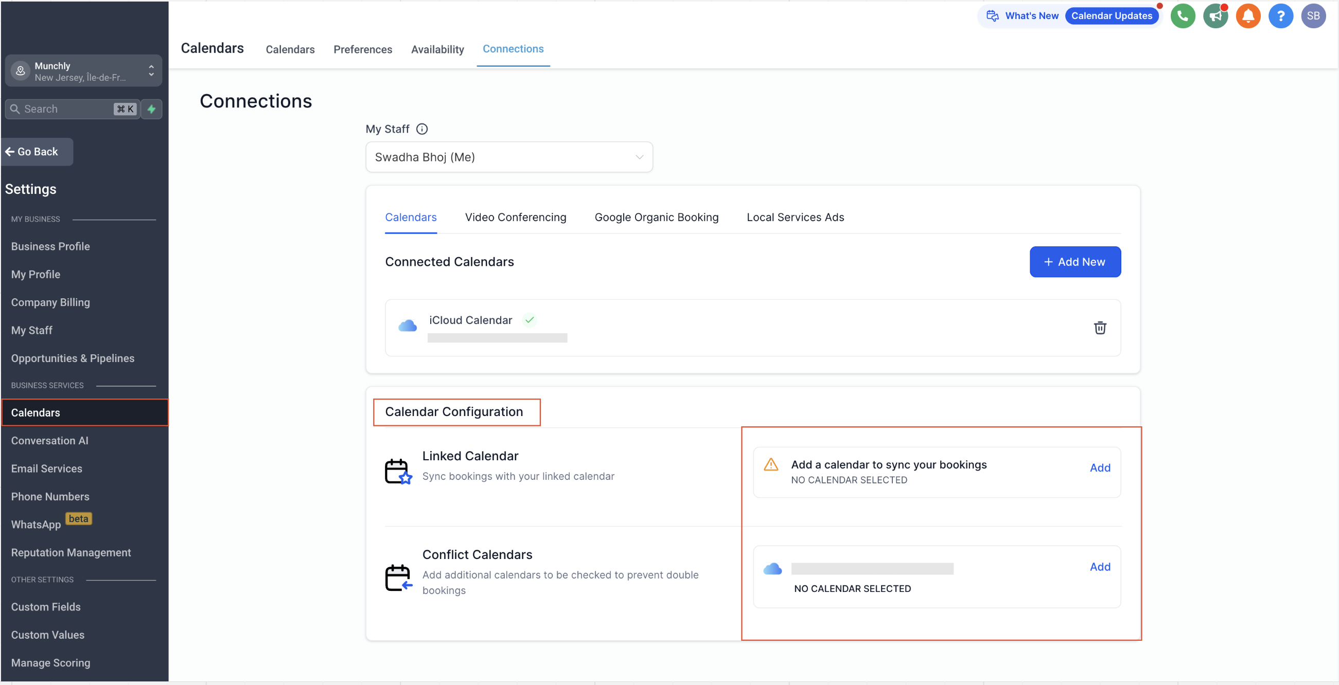Click Add for Conflict Calendars
Viewport: 1339px width, 685px height.
pos(1099,567)
